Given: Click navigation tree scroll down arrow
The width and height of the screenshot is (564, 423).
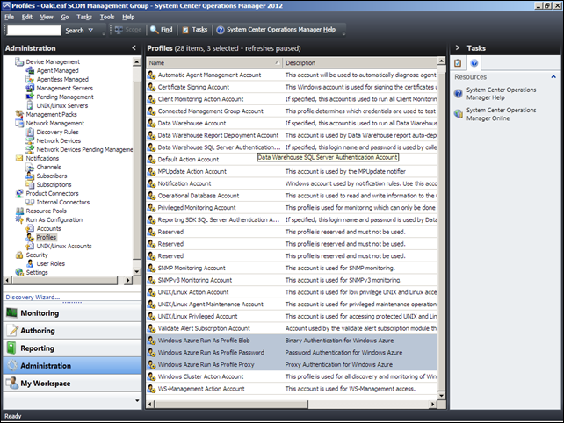Looking at the screenshot, I should pyautogui.click(x=137, y=272).
